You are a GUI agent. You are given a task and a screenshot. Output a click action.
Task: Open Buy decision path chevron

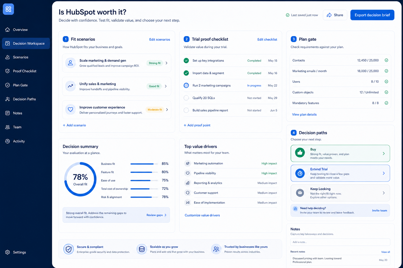[x=384, y=154]
